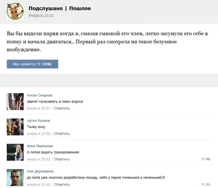Open the Подслушано | Пошлое group page
The height and width of the screenshot is (188, 218).
(x=60, y=8)
